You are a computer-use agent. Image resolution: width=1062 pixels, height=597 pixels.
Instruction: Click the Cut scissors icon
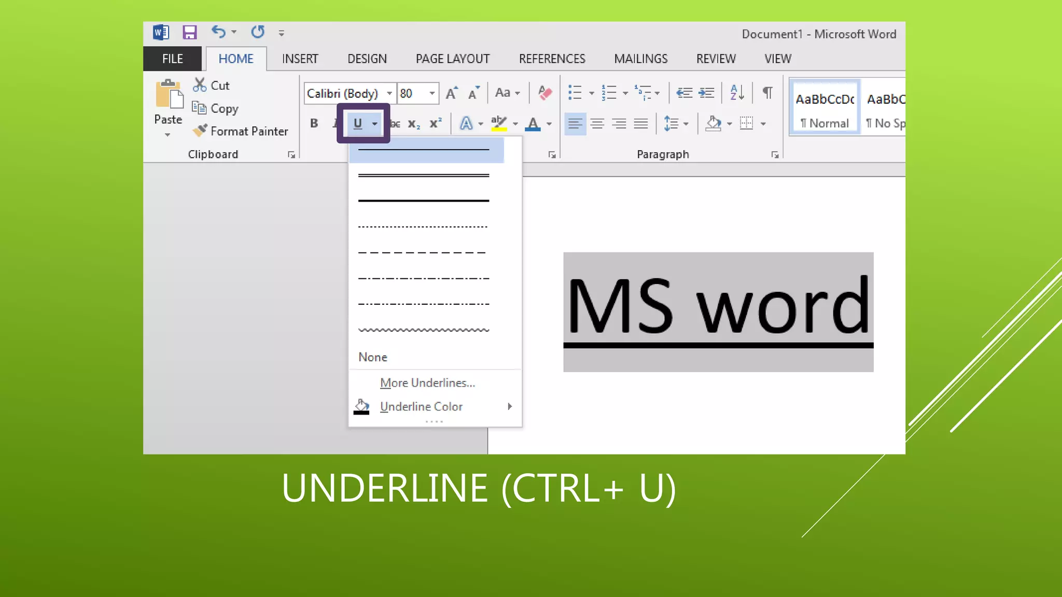coord(199,85)
